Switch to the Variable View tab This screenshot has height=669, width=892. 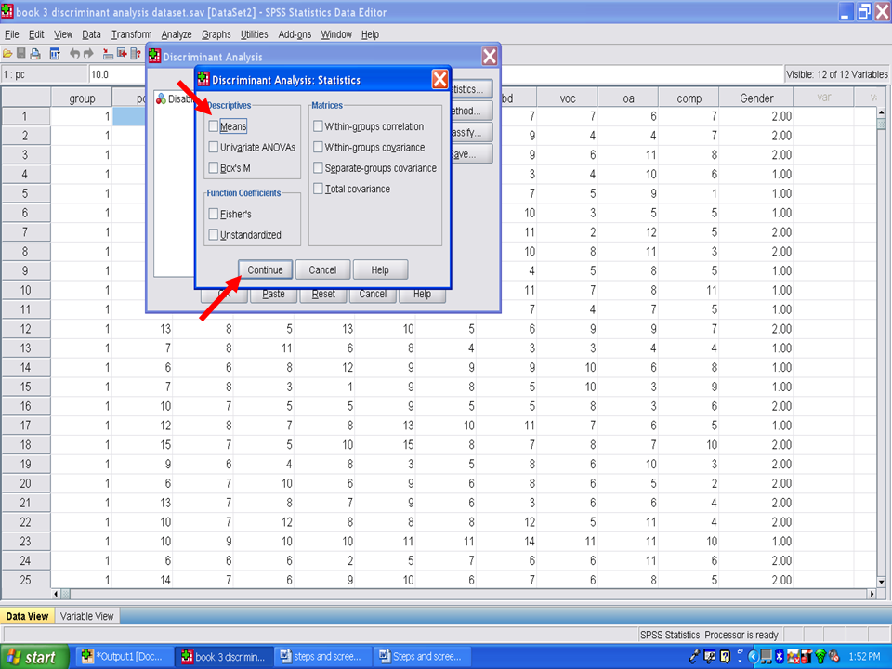coord(87,616)
